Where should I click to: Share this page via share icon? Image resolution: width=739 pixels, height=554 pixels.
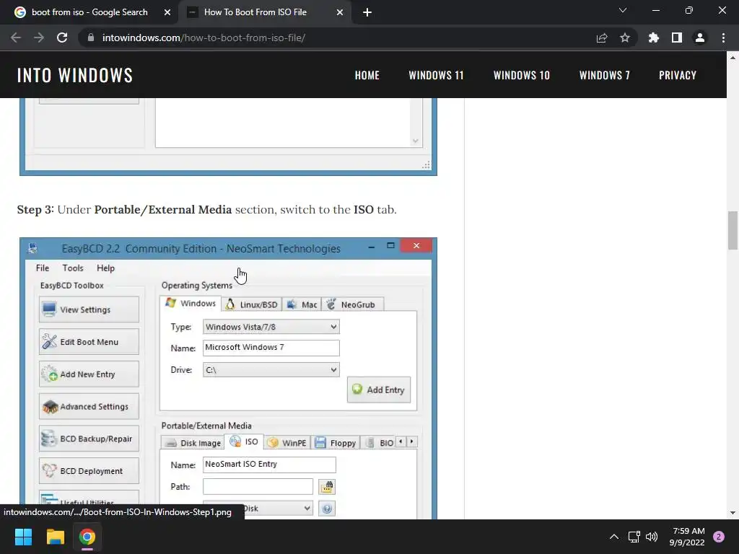[x=601, y=38]
